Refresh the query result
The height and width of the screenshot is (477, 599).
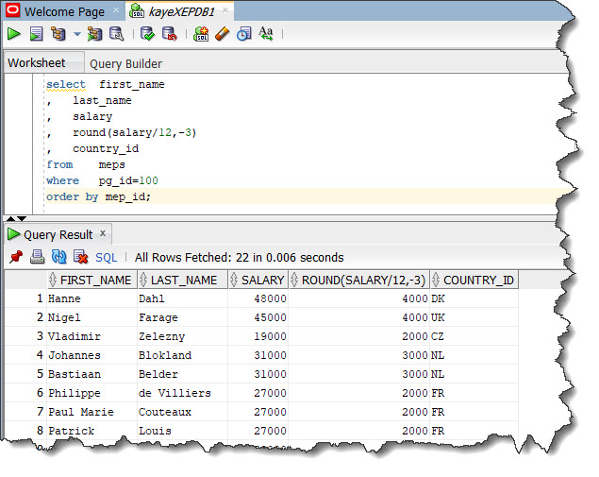[x=58, y=257]
